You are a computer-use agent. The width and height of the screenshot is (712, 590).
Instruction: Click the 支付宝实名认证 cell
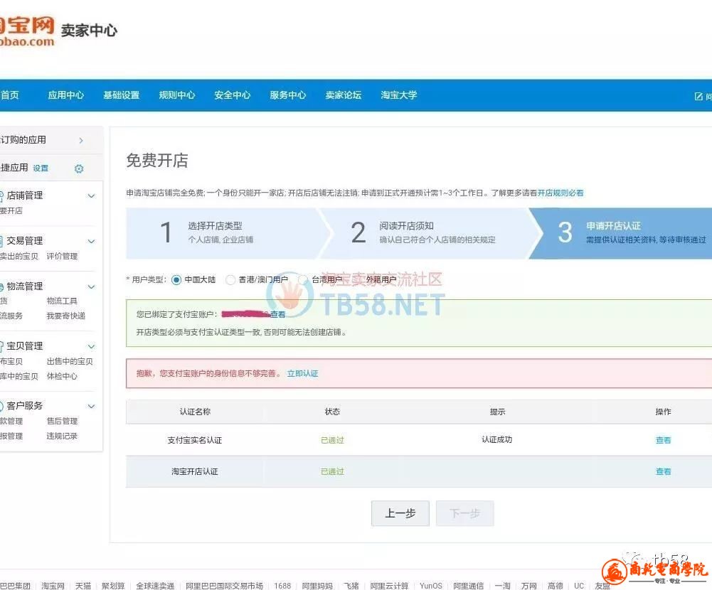pyautogui.click(x=194, y=440)
